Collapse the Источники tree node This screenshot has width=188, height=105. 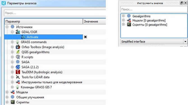point(7,27)
